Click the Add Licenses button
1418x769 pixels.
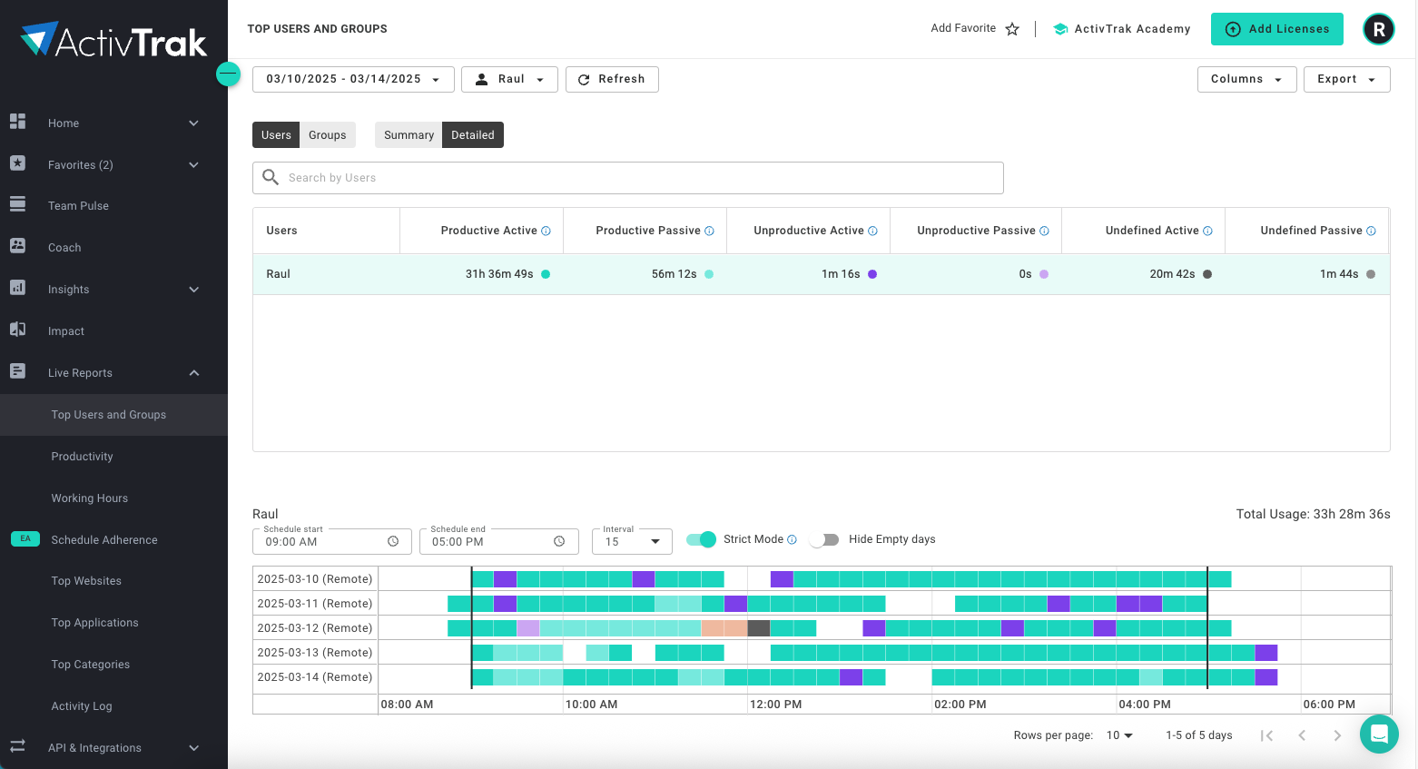coord(1277,29)
